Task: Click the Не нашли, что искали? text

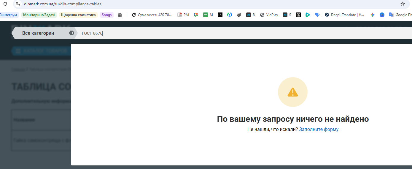Action: 273,129
